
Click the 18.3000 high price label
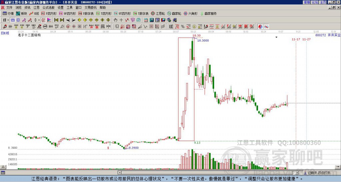point(203,41)
